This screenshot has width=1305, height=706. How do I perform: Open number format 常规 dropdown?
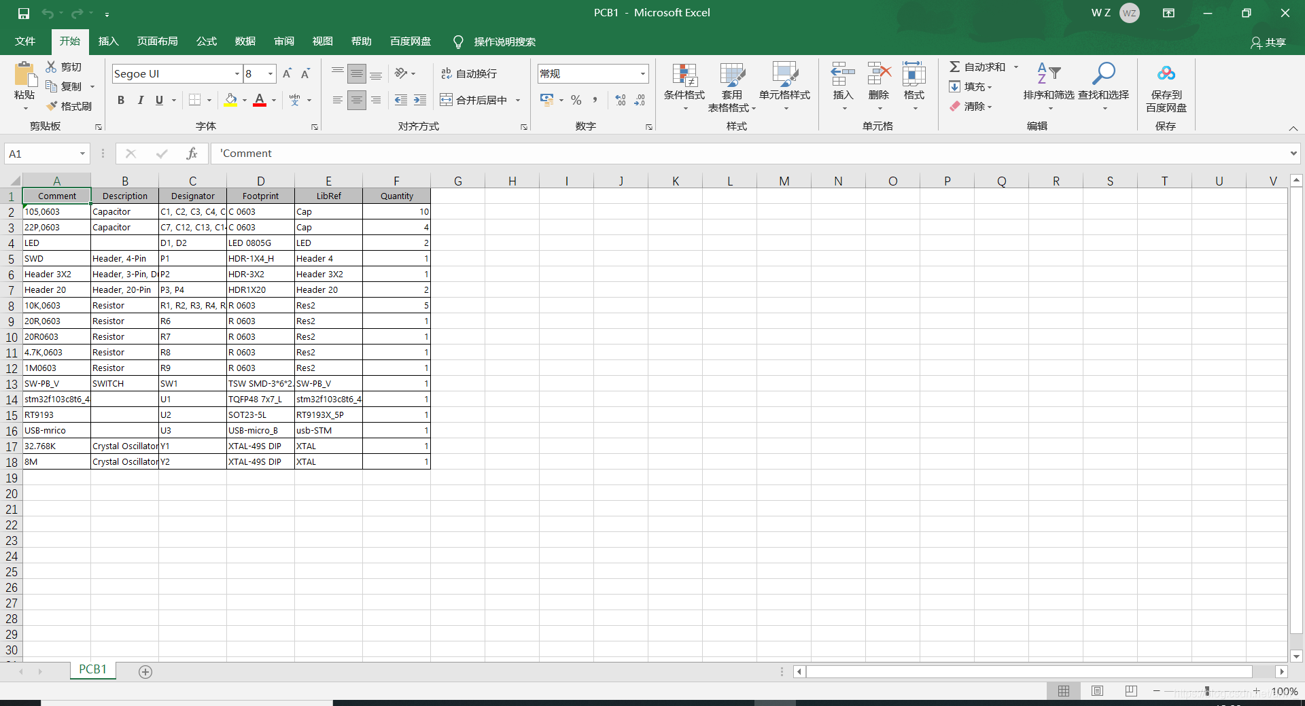click(x=642, y=73)
